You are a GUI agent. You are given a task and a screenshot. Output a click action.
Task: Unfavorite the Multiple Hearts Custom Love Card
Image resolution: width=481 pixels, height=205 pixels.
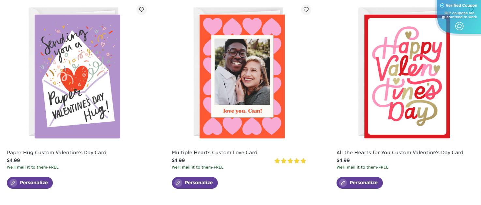coord(306,9)
